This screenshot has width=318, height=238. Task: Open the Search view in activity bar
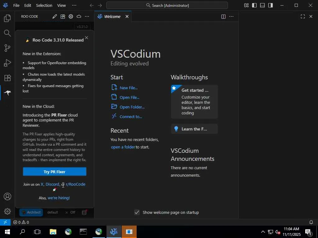[x=7, y=33]
